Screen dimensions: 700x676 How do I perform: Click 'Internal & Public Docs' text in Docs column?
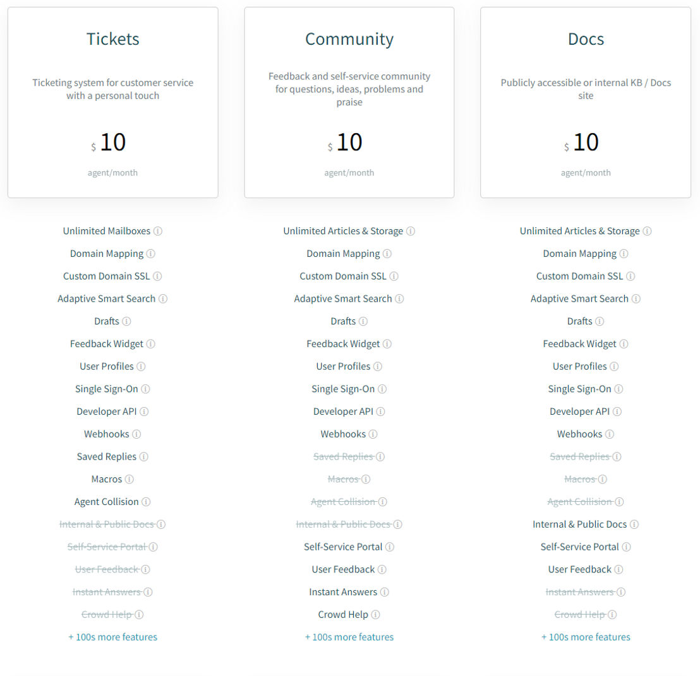[x=579, y=525]
